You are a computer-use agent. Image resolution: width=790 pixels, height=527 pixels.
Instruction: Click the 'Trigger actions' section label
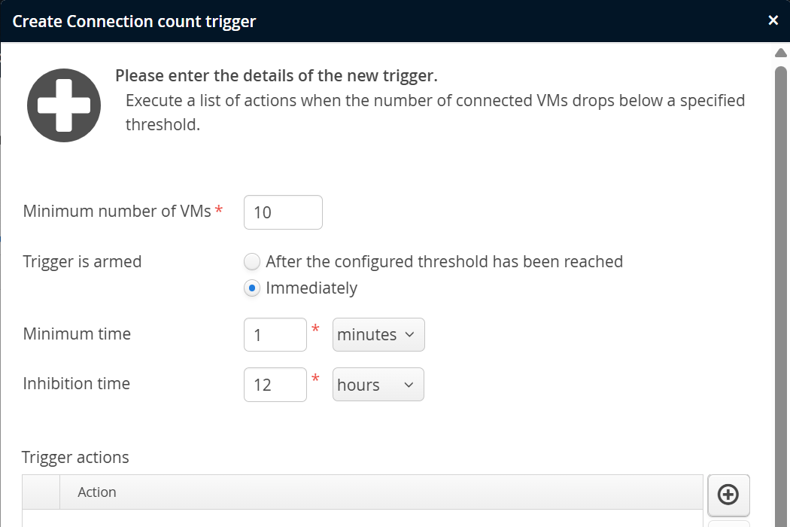point(75,457)
